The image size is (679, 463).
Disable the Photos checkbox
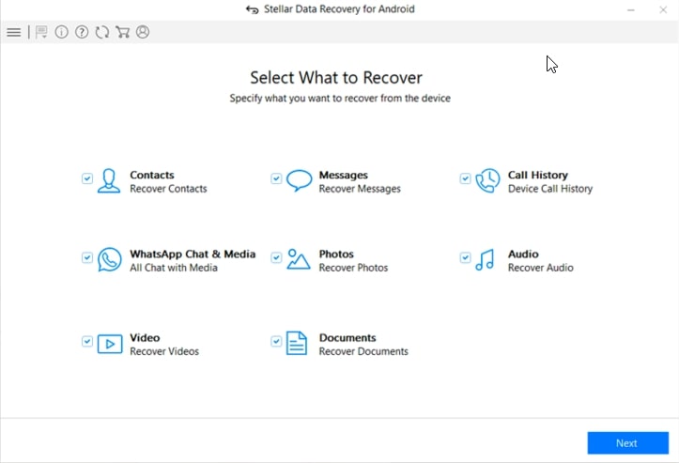coord(276,257)
